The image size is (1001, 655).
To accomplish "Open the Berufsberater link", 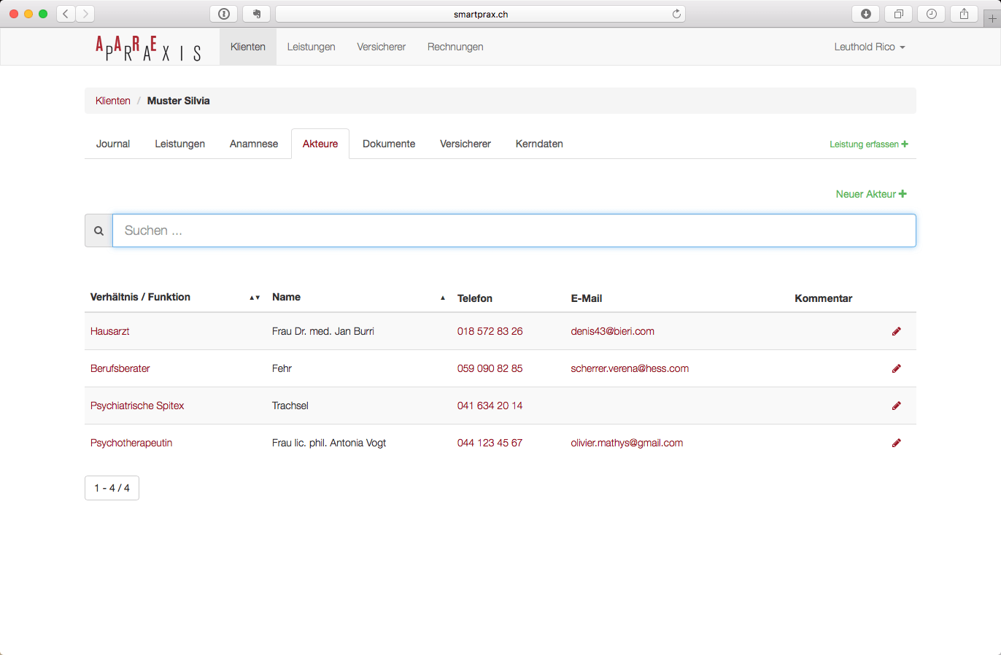I will [120, 368].
